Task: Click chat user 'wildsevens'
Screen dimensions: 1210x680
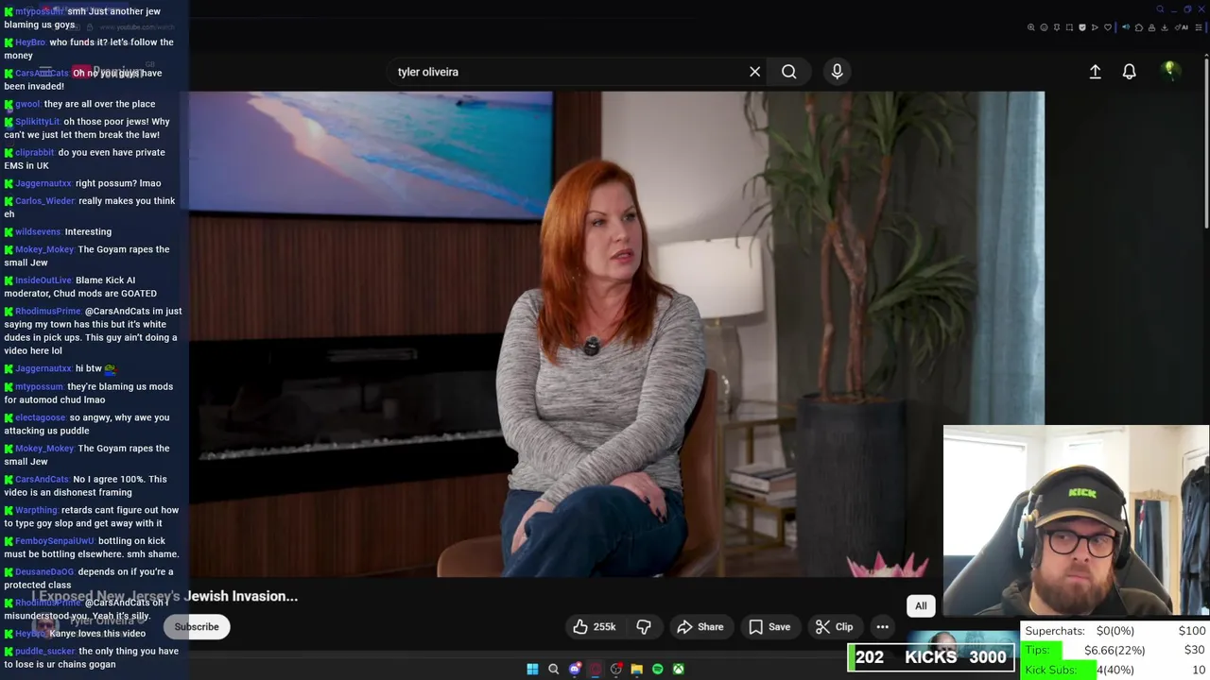Action: tap(38, 231)
